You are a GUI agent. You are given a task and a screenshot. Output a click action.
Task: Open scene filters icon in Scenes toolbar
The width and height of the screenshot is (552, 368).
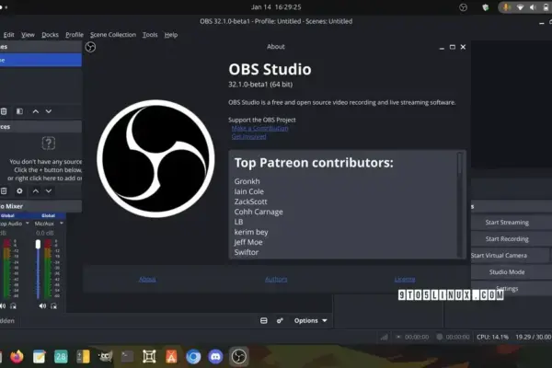[x=19, y=111]
